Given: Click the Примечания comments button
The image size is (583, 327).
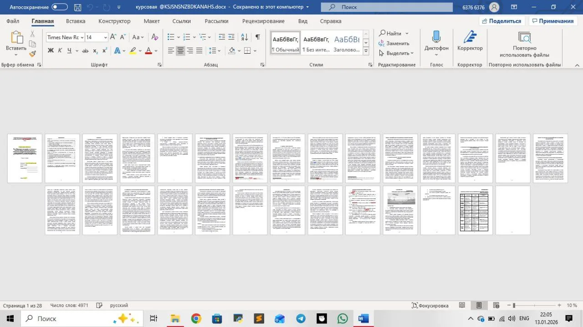Looking at the screenshot, I should (x=552, y=21).
